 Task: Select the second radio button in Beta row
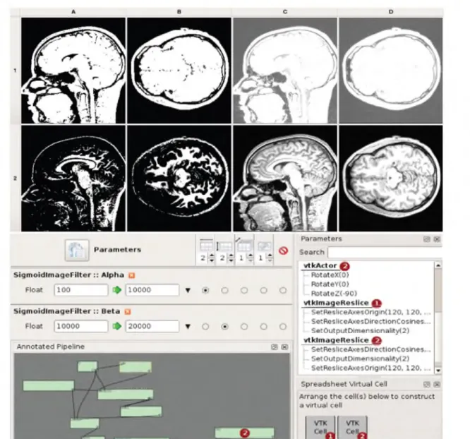click(224, 327)
